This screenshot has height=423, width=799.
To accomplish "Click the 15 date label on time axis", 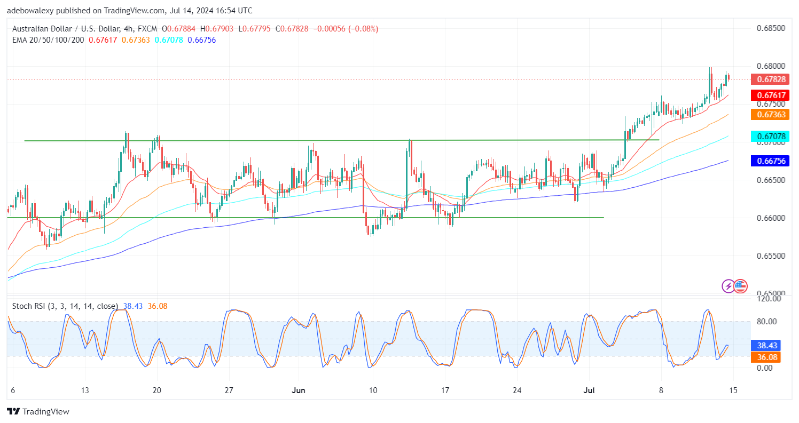I will [x=733, y=390].
